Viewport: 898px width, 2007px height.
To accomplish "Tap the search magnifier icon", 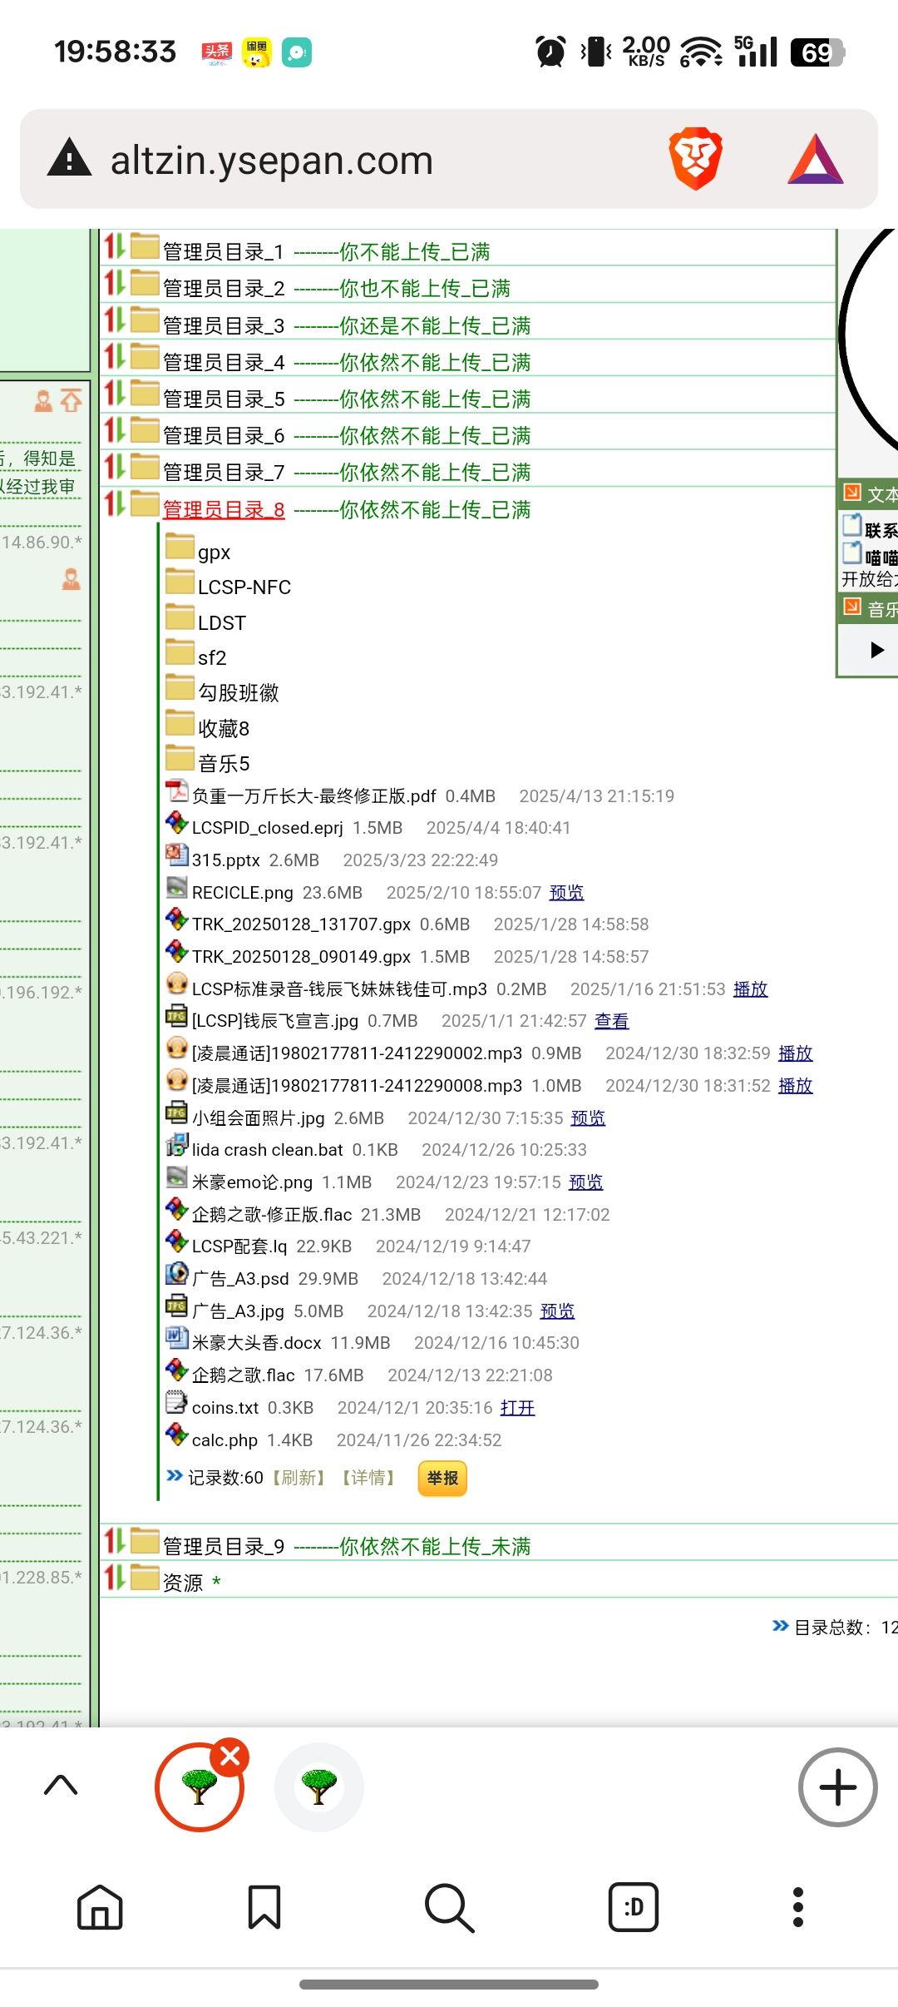I will (449, 1906).
